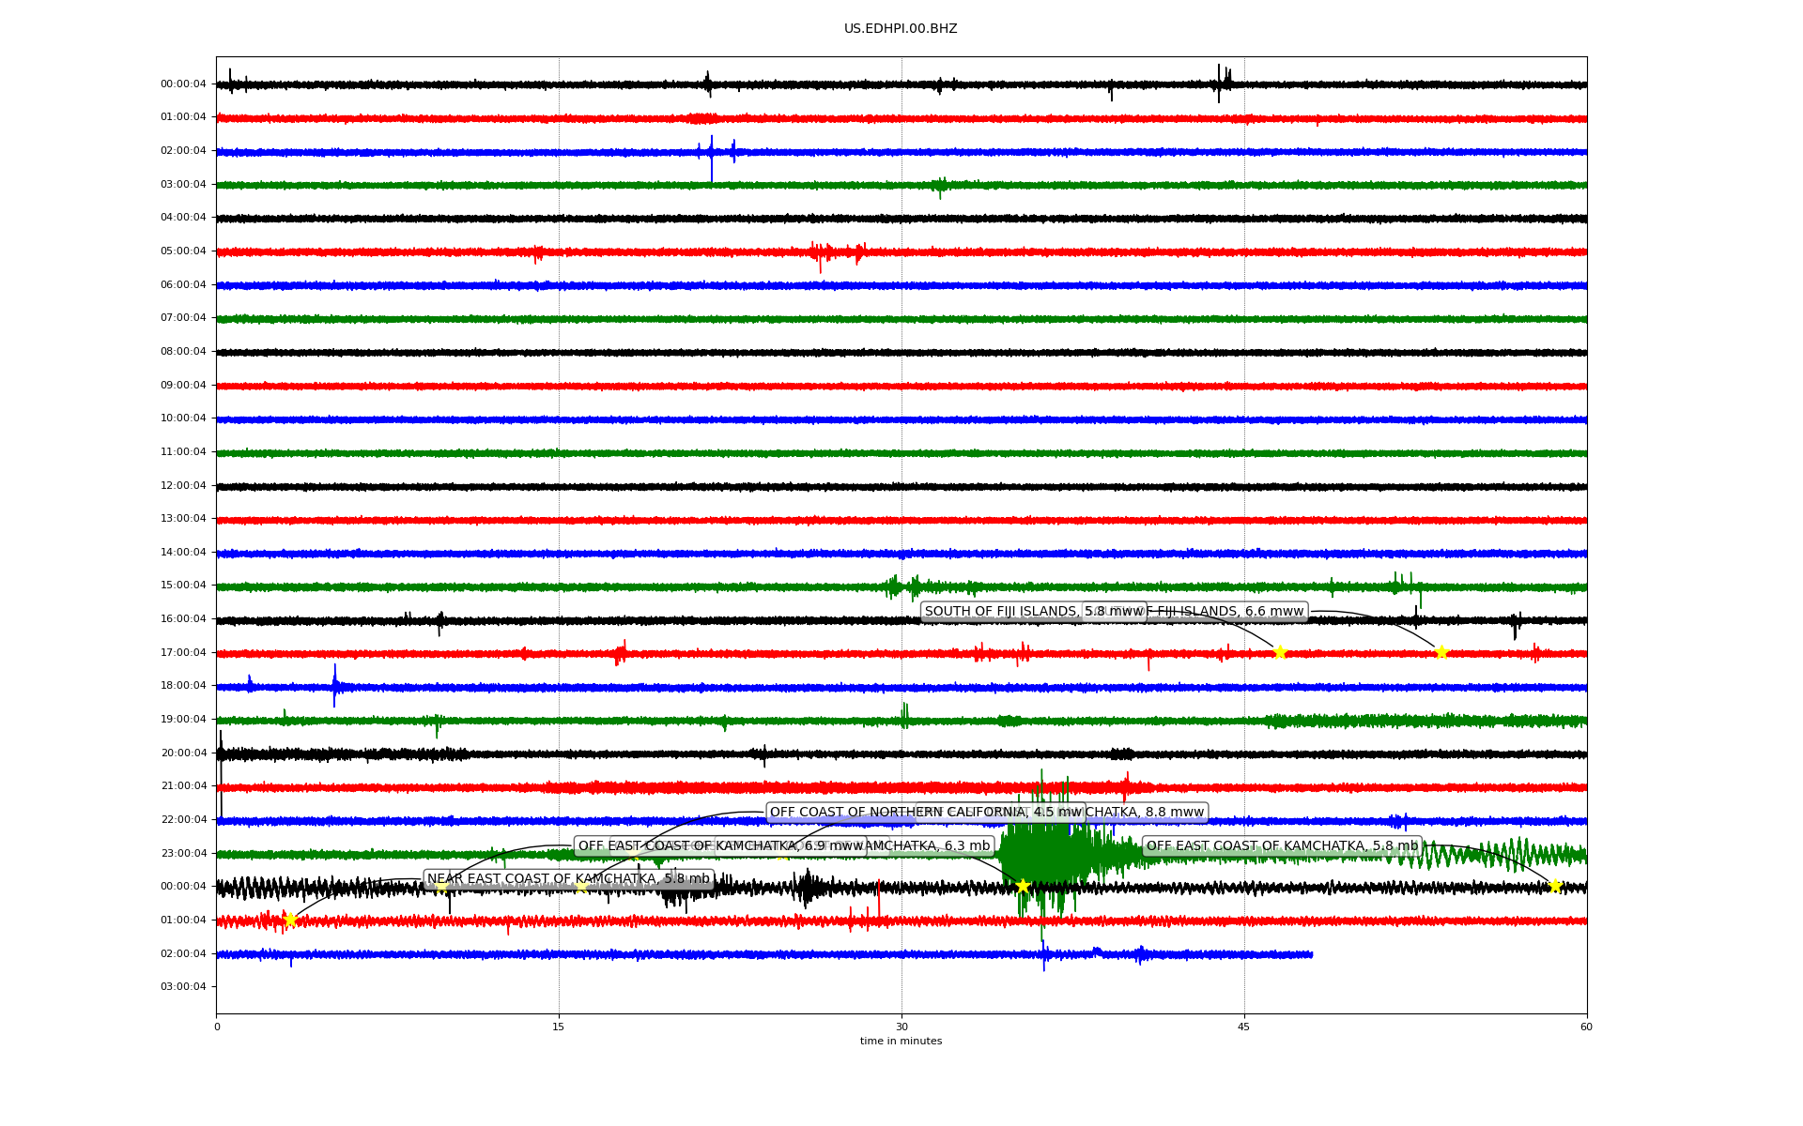Viewport: 1803px width, 1126px height.
Task: Select the 15:00:04 row label
Action: (x=183, y=586)
